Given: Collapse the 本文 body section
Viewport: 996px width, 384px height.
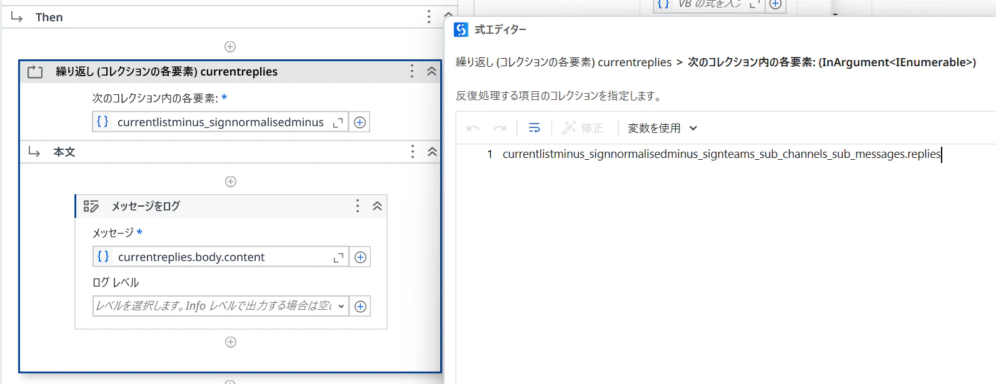Looking at the screenshot, I should (x=432, y=152).
